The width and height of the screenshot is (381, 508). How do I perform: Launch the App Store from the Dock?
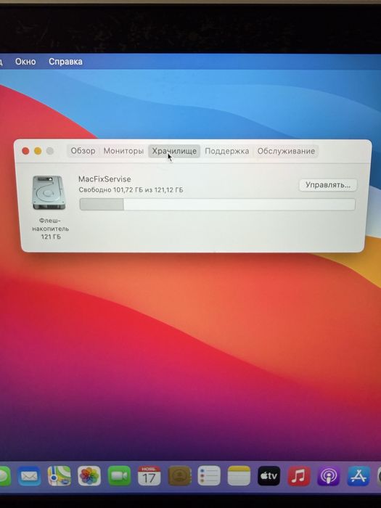(359, 476)
